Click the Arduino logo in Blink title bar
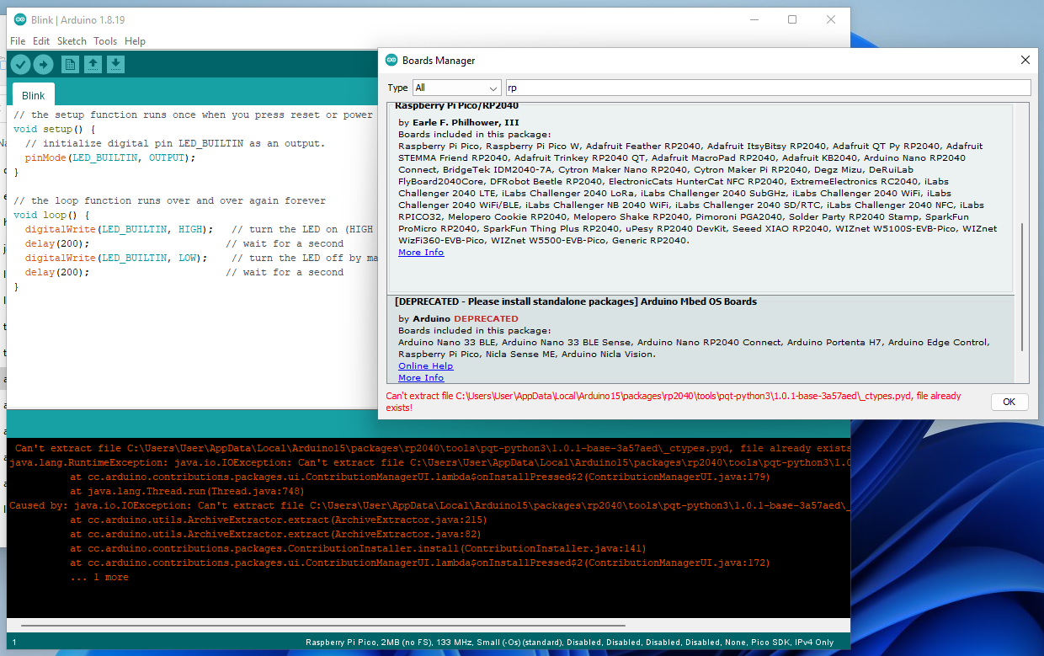The image size is (1044, 656). pos(20,19)
